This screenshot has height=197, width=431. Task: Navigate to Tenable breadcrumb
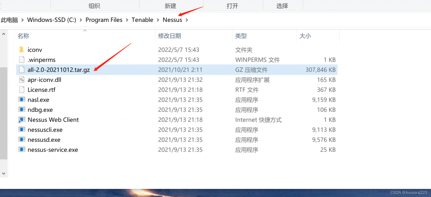[142, 20]
